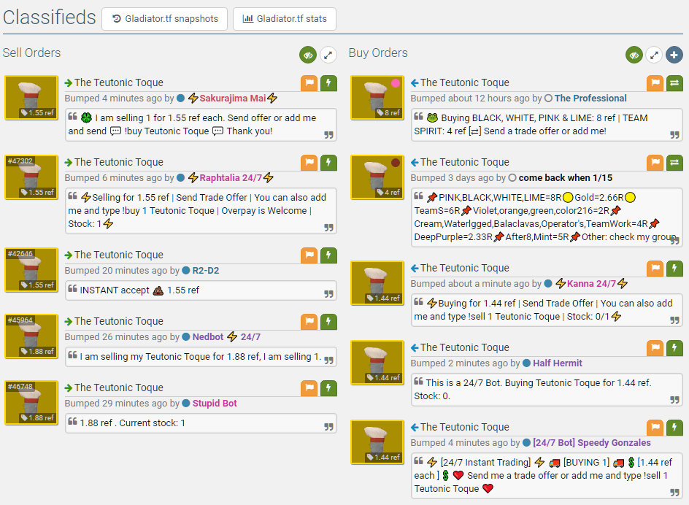Flag the Speedy Gonzales buy order
The height and width of the screenshot is (505, 689).
point(655,428)
